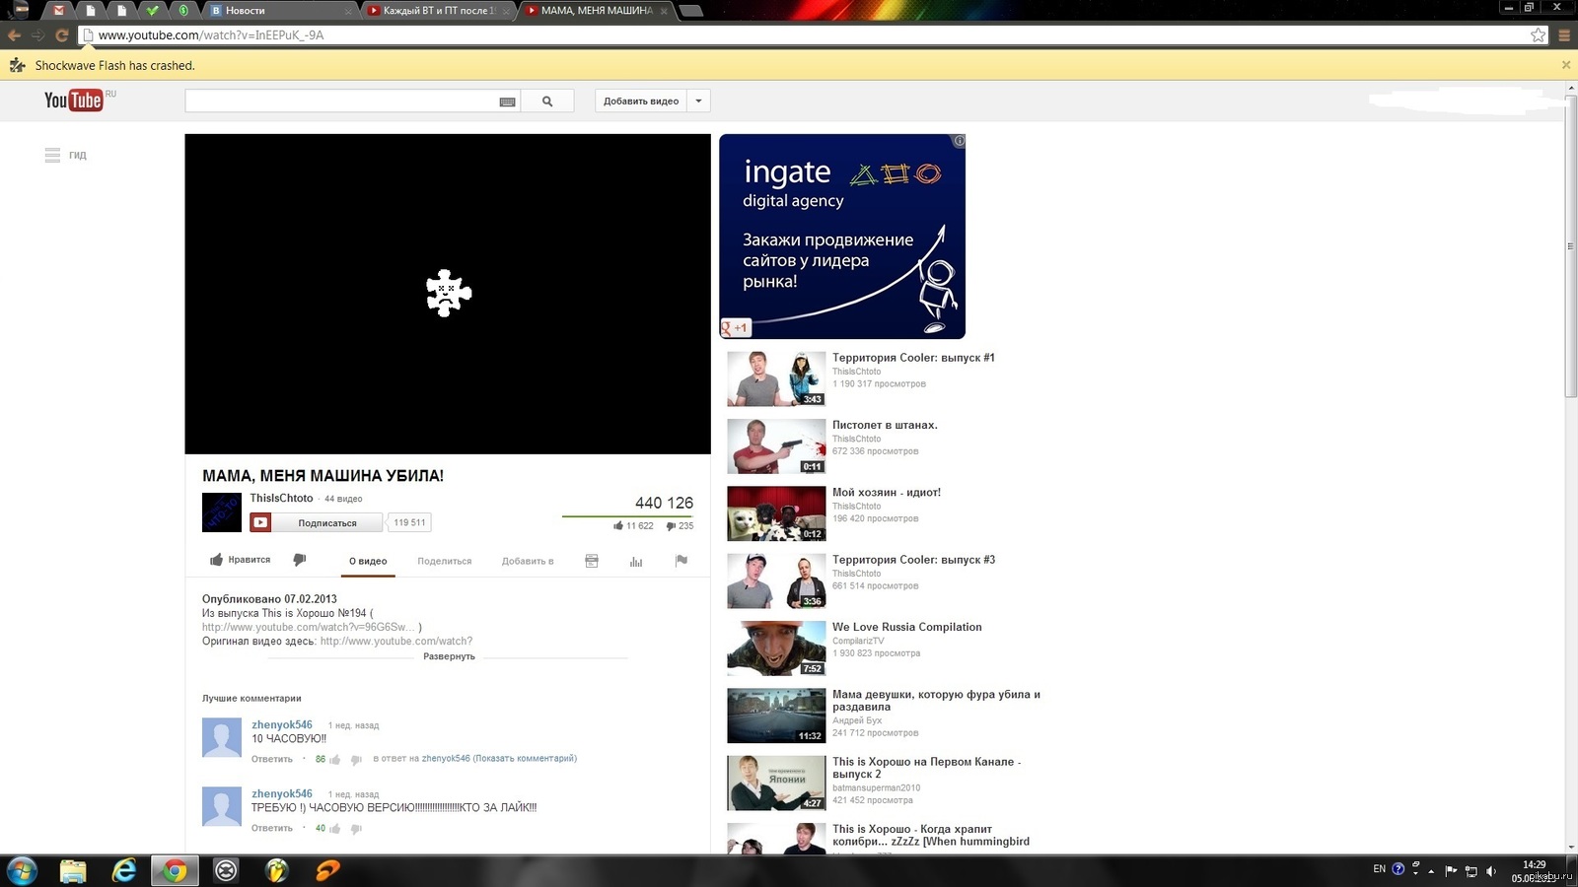Thumbs down the 10 ЧАСОВУЮ!! comment
This screenshot has width=1578, height=887.
pyautogui.click(x=356, y=760)
